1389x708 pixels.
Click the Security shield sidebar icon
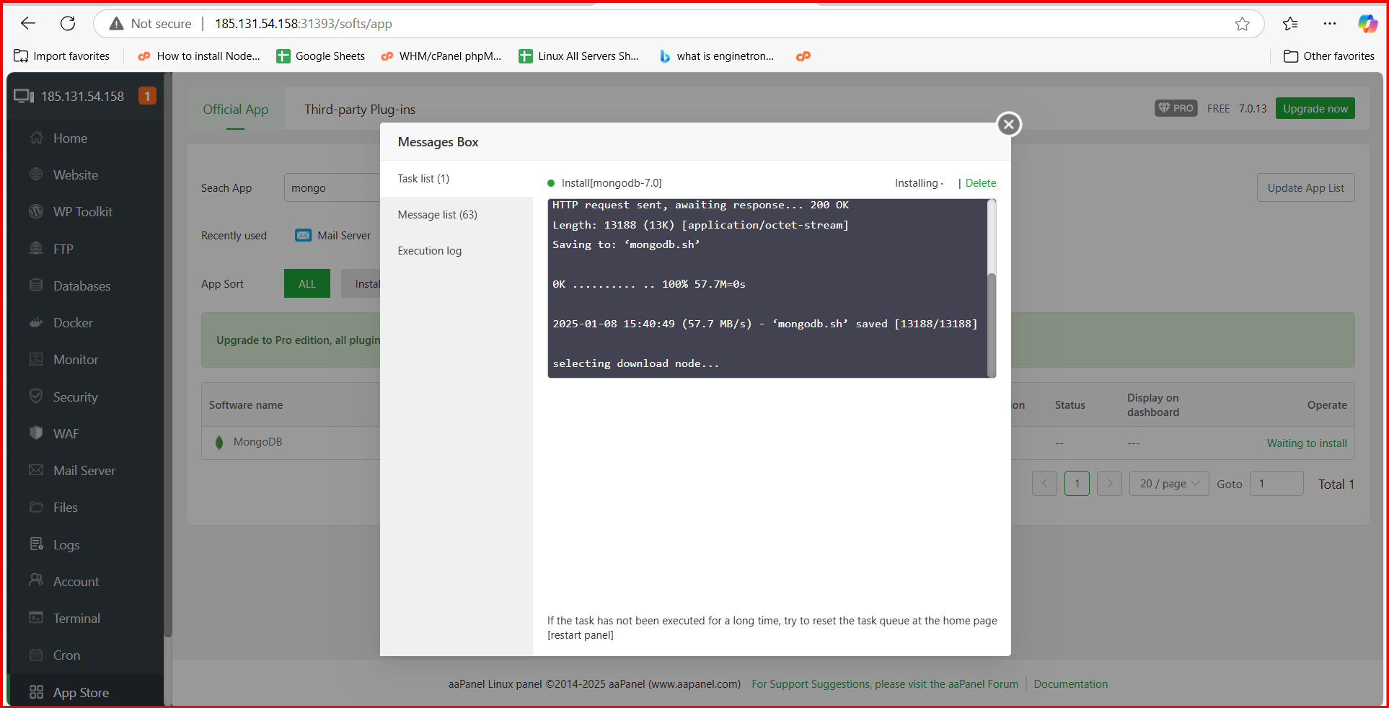point(36,396)
